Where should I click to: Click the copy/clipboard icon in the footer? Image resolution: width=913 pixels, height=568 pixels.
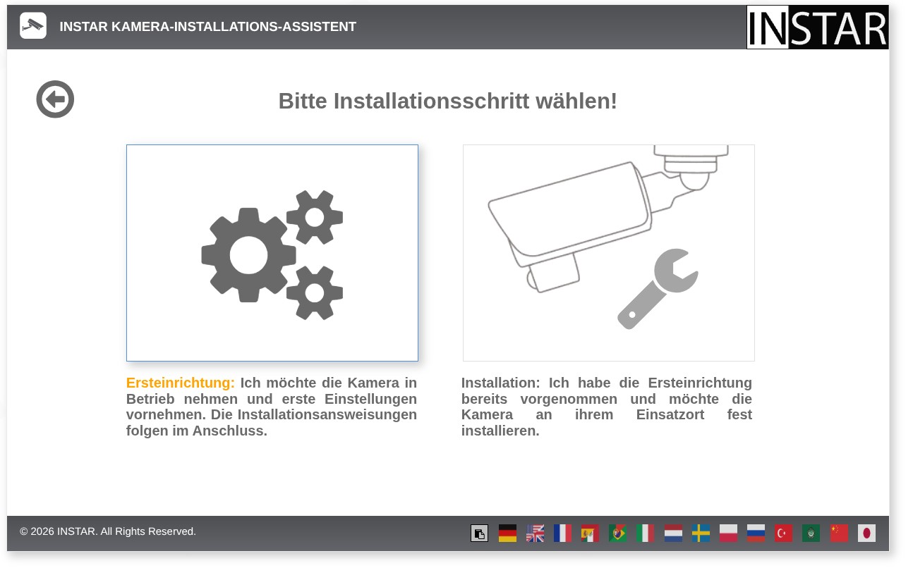(x=480, y=533)
